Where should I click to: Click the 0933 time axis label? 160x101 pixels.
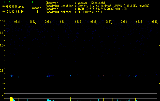click(48, 22)
